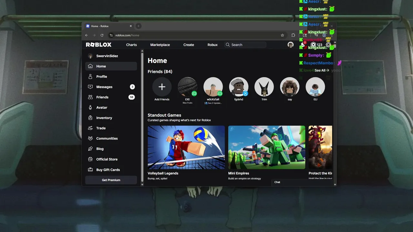Open Inventory from the sidebar
413x232 pixels.
pyautogui.click(x=111, y=118)
